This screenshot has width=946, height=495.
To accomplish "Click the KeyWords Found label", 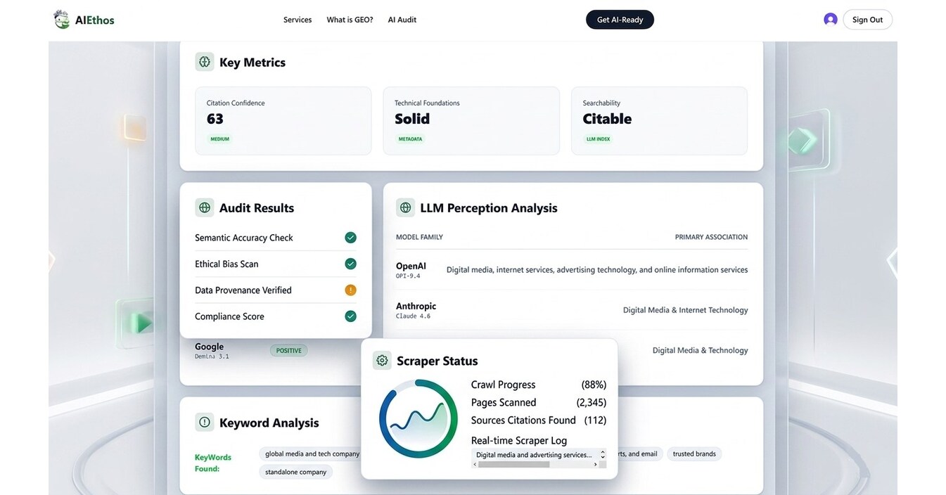I will coord(213,463).
